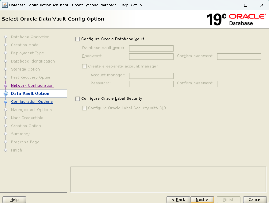
Task: Enable Configure Oracle Label Security checkbox
Action: pyautogui.click(x=78, y=99)
